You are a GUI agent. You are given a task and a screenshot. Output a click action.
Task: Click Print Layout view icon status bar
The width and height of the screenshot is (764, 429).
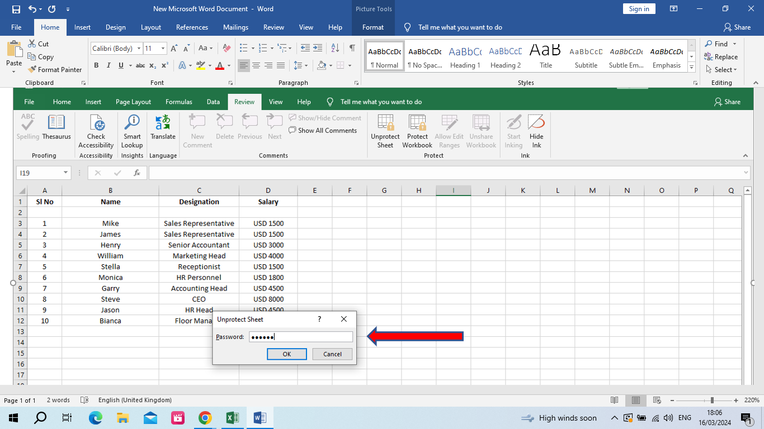pos(636,400)
